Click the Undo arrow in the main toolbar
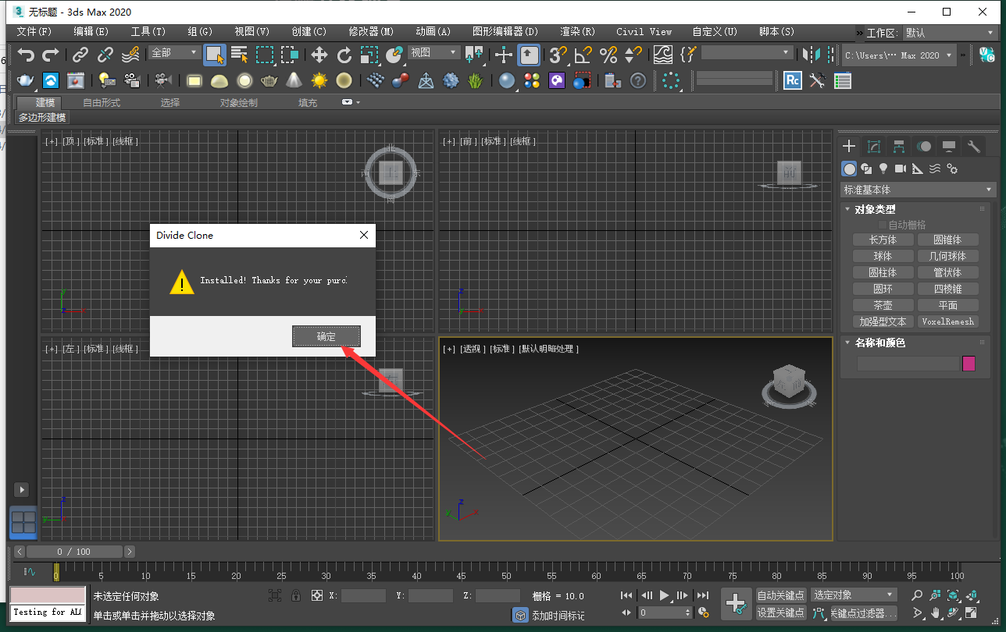This screenshot has height=632, width=1006. pyautogui.click(x=27, y=55)
